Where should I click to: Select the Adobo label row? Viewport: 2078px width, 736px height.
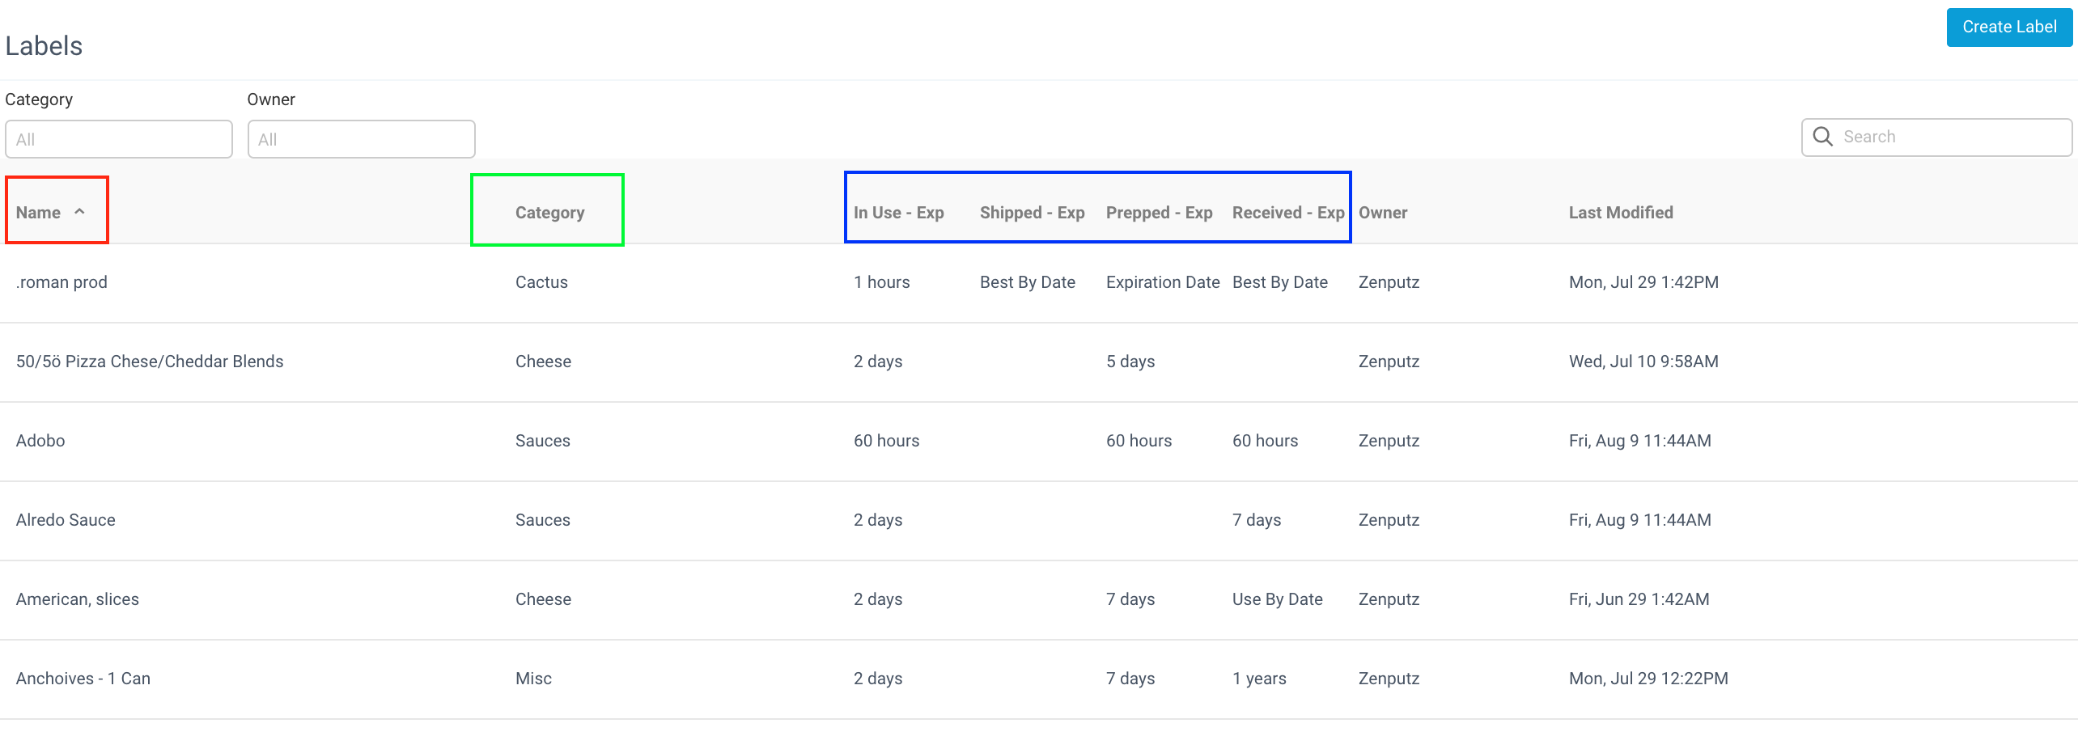tap(1039, 441)
